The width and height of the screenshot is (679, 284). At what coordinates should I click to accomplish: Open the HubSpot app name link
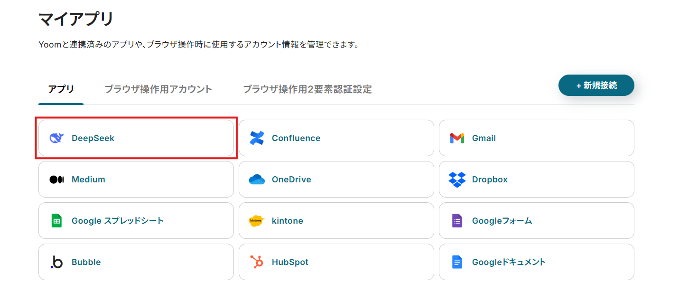pyautogui.click(x=290, y=262)
